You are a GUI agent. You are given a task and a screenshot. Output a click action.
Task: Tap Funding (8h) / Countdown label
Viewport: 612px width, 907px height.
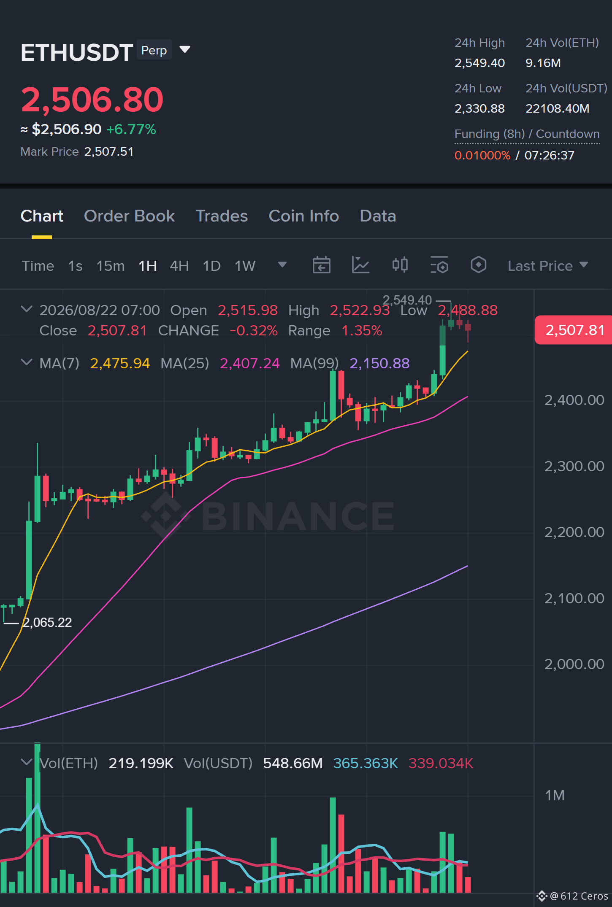point(527,134)
